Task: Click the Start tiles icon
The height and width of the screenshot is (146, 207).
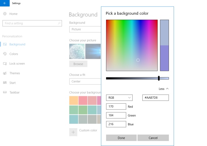Action: tap(5, 83)
